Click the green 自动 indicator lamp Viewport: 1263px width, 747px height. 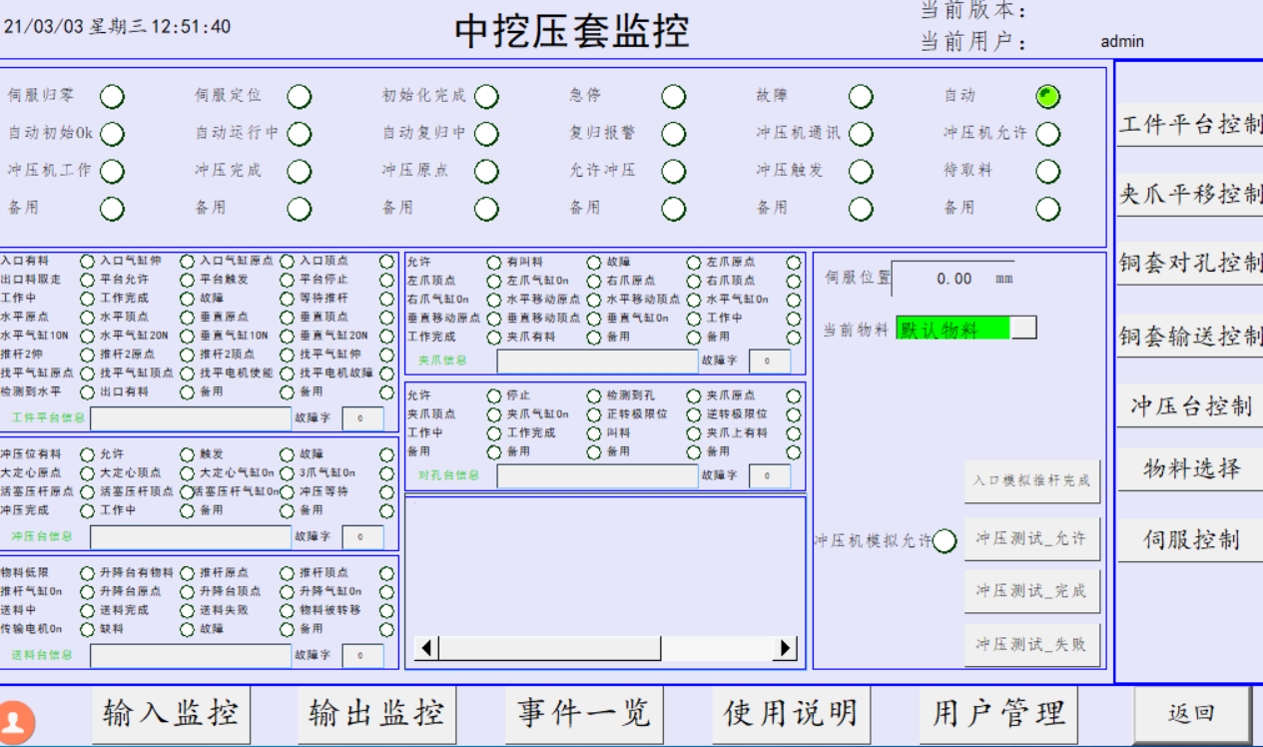click(1047, 96)
